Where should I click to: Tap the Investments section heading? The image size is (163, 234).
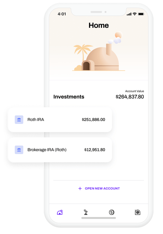click(x=69, y=97)
